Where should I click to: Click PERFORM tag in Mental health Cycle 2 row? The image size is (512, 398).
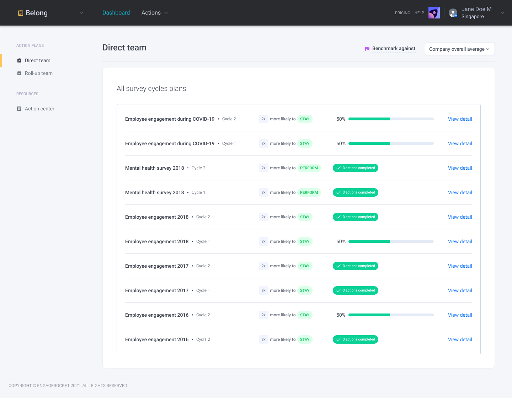tap(309, 168)
